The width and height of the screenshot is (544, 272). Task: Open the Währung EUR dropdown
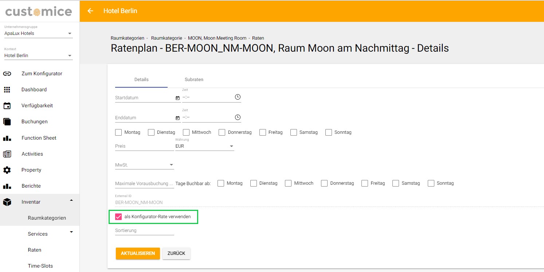[x=205, y=146]
